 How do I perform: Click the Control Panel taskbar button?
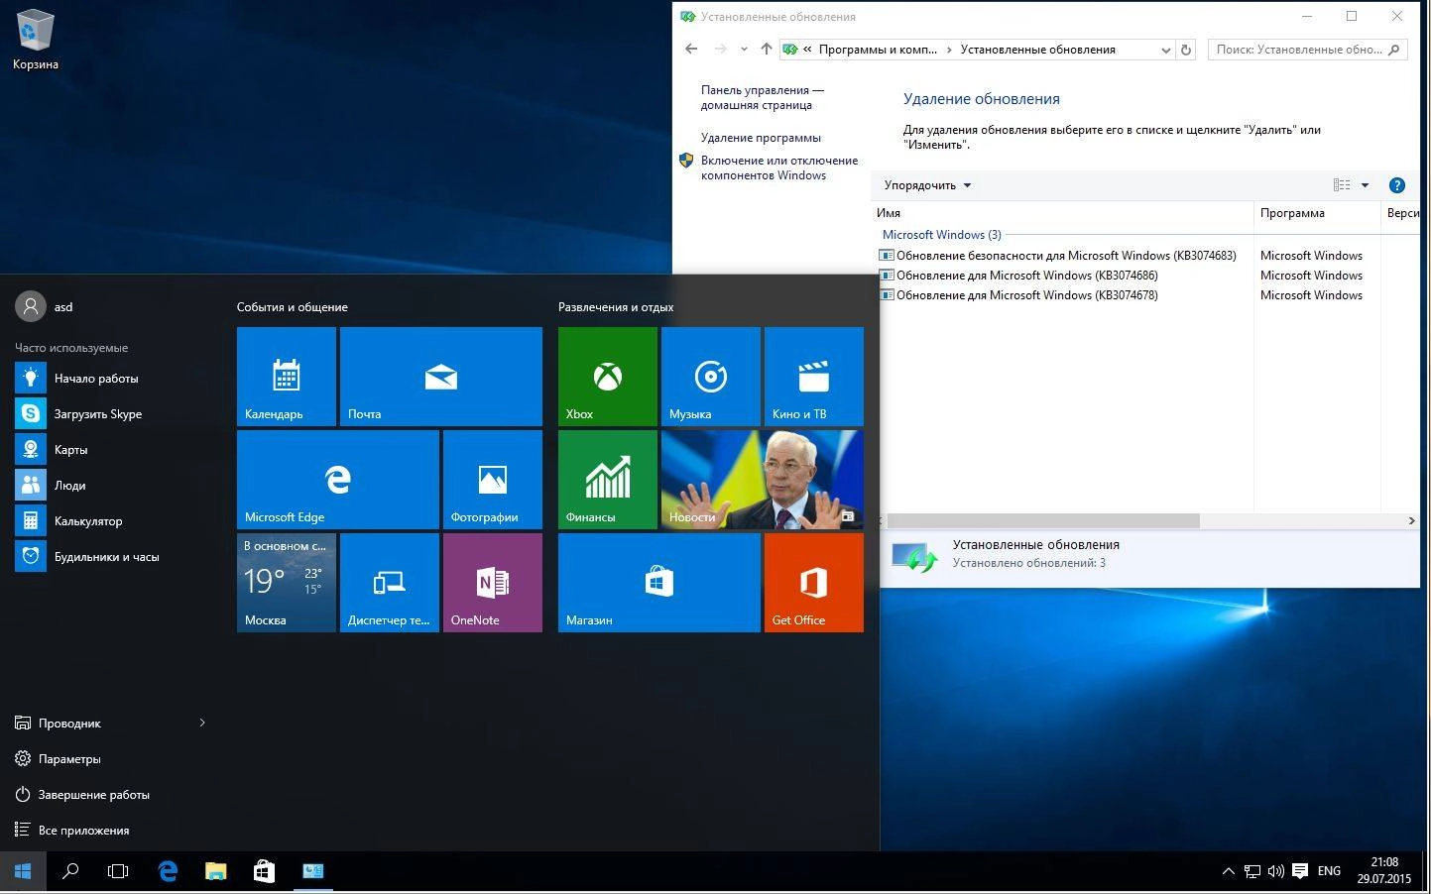pyautogui.click(x=312, y=872)
